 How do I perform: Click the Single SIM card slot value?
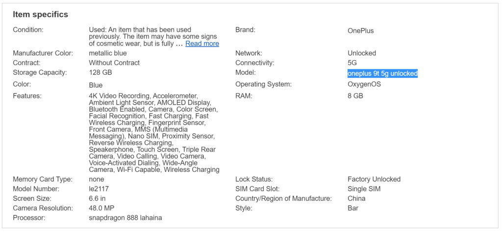(x=364, y=189)
